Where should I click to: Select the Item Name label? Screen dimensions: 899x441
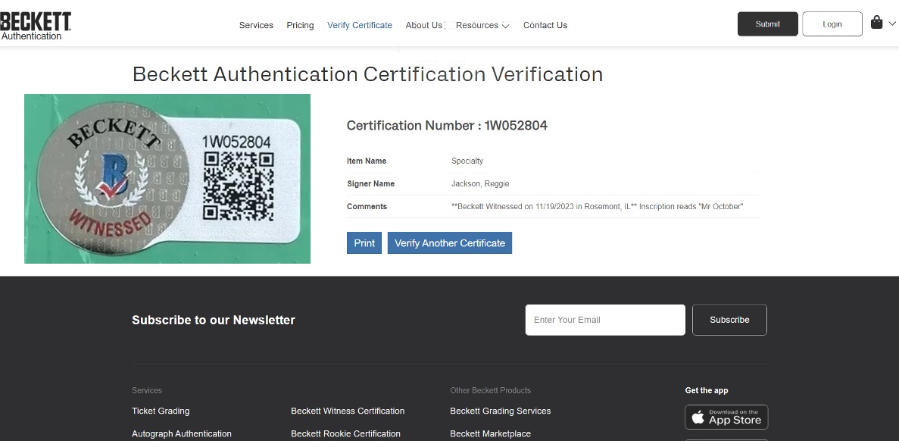367,161
